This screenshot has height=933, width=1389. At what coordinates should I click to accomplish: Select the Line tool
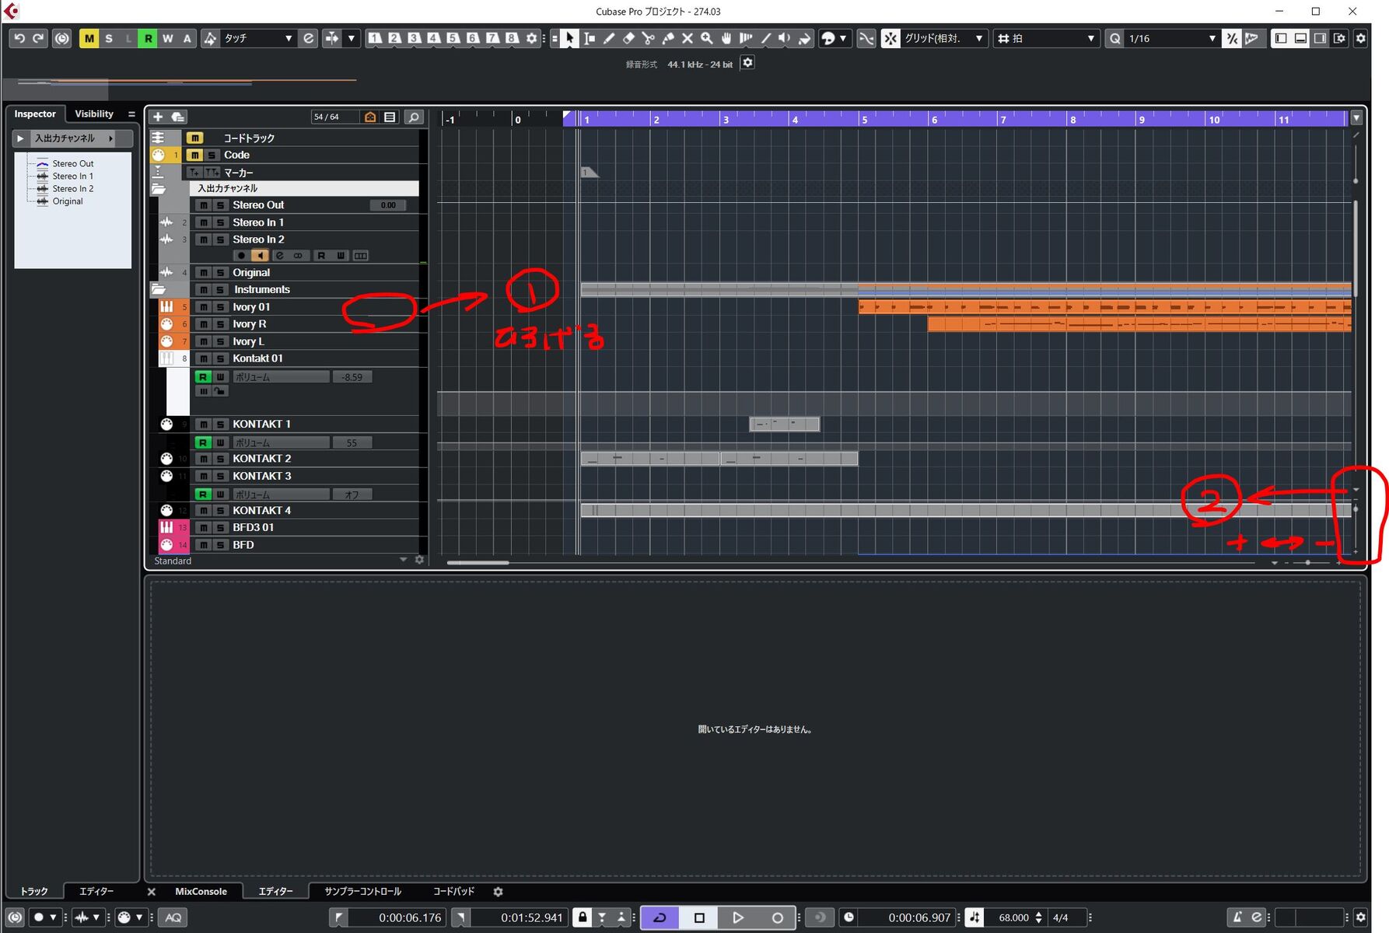coord(765,38)
